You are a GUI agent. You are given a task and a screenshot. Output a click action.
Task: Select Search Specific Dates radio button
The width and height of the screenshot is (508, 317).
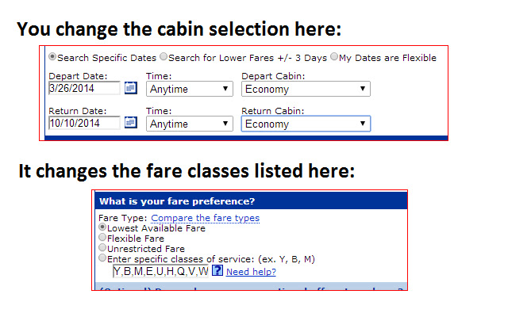click(52, 57)
